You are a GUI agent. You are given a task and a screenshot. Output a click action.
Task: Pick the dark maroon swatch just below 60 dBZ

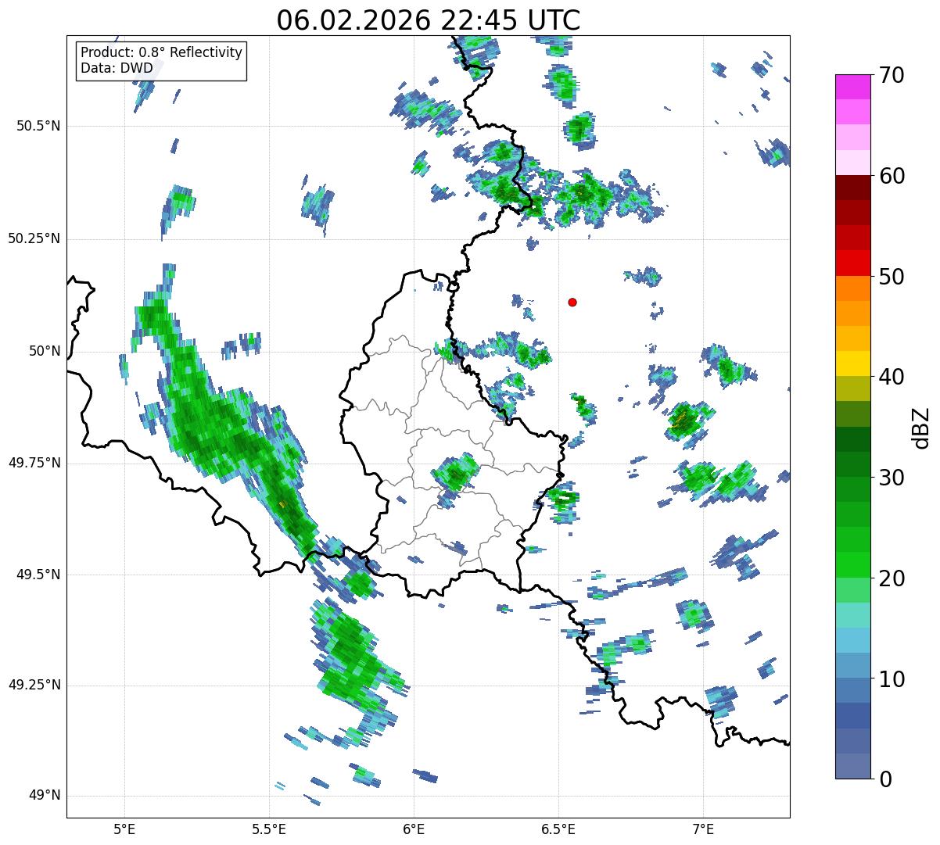[852, 188]
